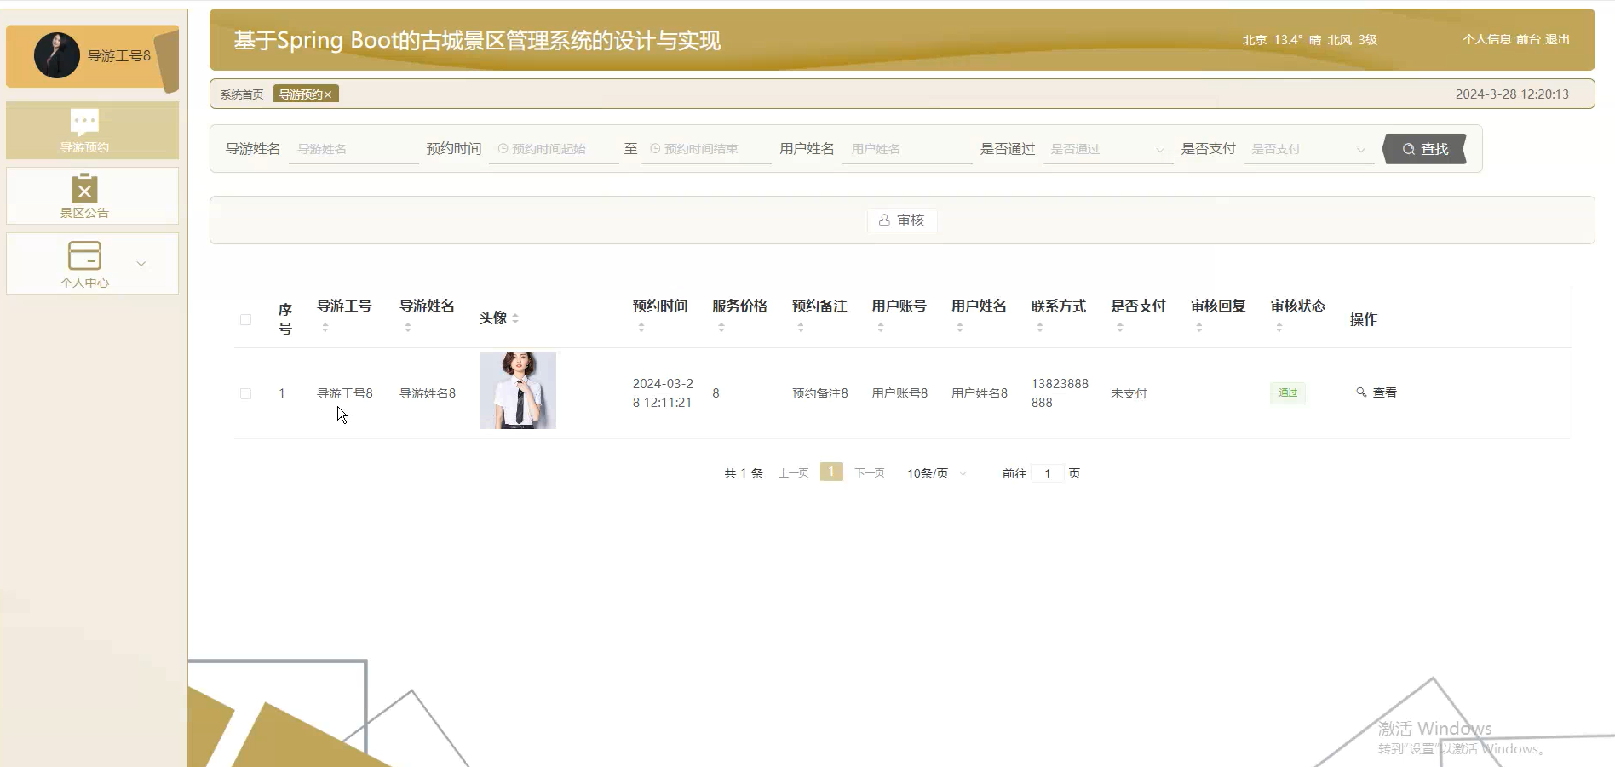This screenshot has height=767, width=1615.
Task: Select page 1 in pagination
Action: pos(831,472)
